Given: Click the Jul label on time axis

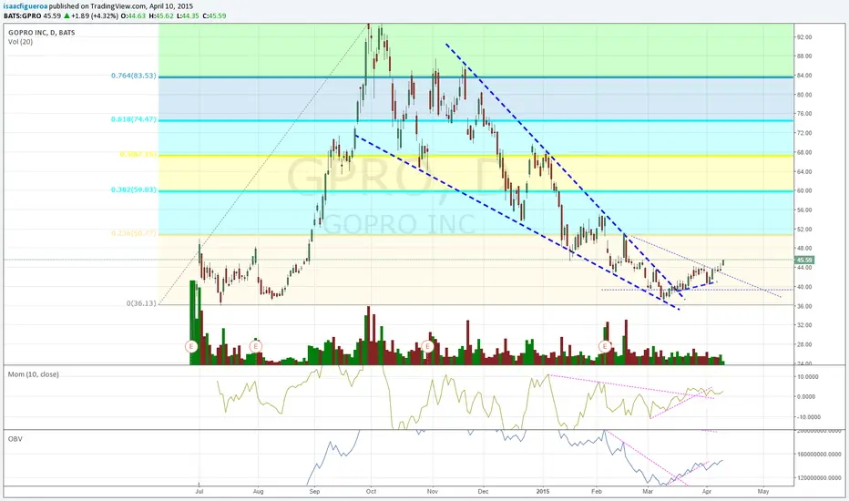Looking at the screenshot, I should (x=199, y=492).
